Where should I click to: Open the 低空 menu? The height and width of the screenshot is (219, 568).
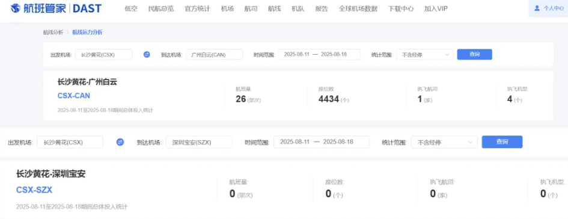click(x=131, y=8)
